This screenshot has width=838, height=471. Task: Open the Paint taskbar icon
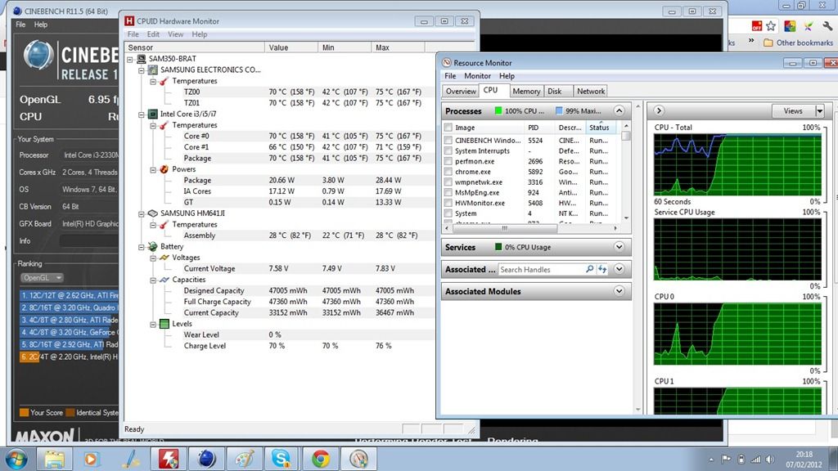point(245,459)
